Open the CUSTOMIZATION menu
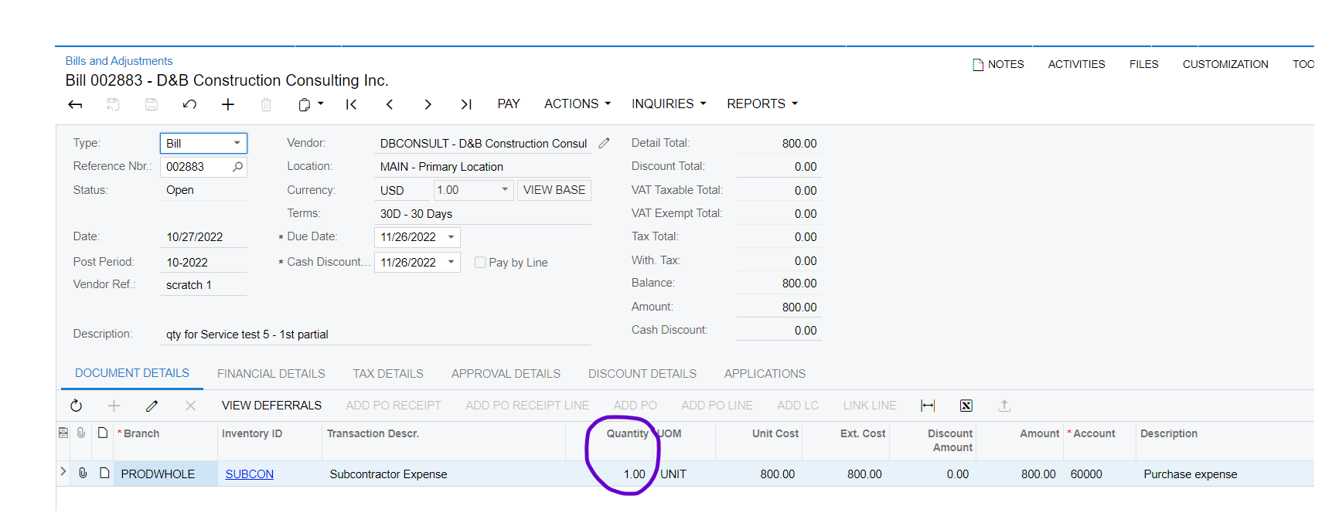1339x523 pixels. [1225, 64]
